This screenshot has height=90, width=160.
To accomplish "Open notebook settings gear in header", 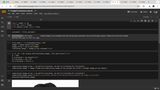I will pyautogui.click(x=150, y=12).
